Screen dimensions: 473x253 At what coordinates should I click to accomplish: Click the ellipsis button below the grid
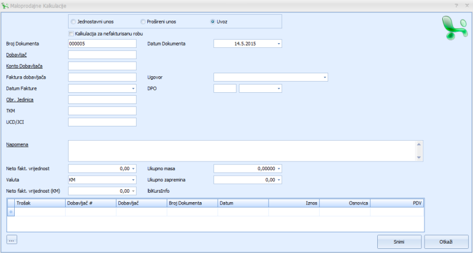[x=12, y=240]
